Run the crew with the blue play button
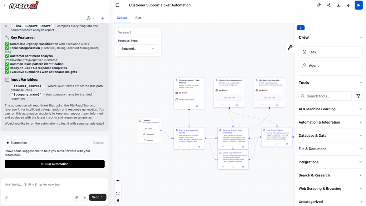This screenshot has height=206, width=366. pos(358,5)
